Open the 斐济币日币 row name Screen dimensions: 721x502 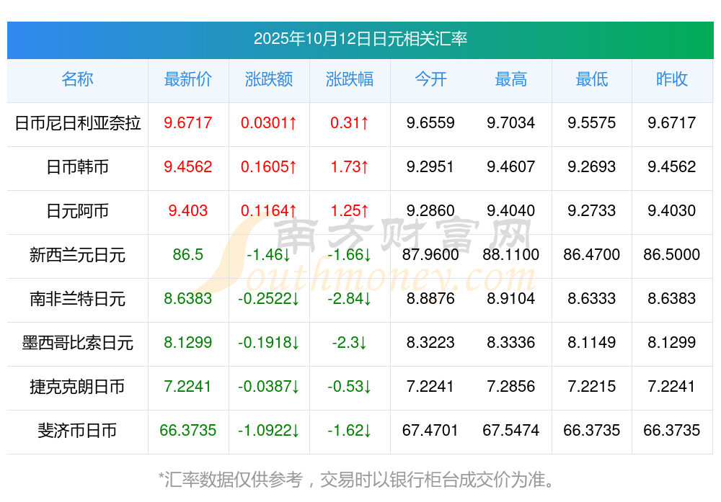(77, 431)
